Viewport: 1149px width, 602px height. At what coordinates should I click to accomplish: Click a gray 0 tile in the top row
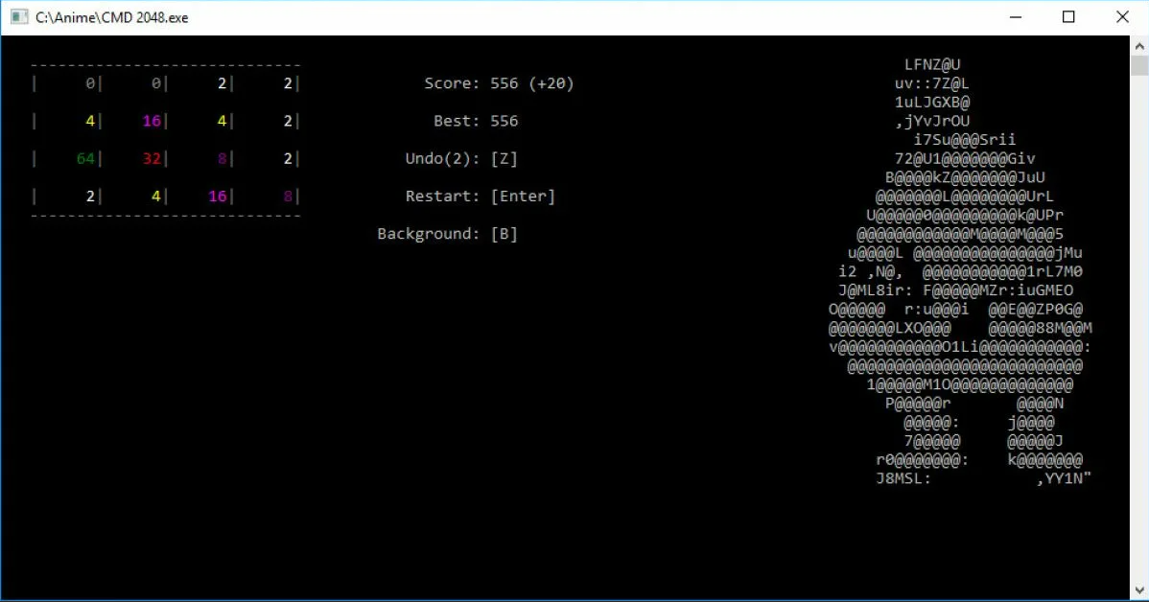(90, 82)
